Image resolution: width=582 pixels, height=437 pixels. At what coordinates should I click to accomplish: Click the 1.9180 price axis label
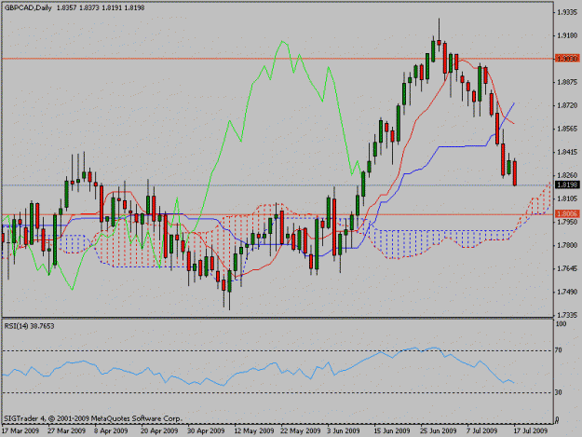pos(567,35)
